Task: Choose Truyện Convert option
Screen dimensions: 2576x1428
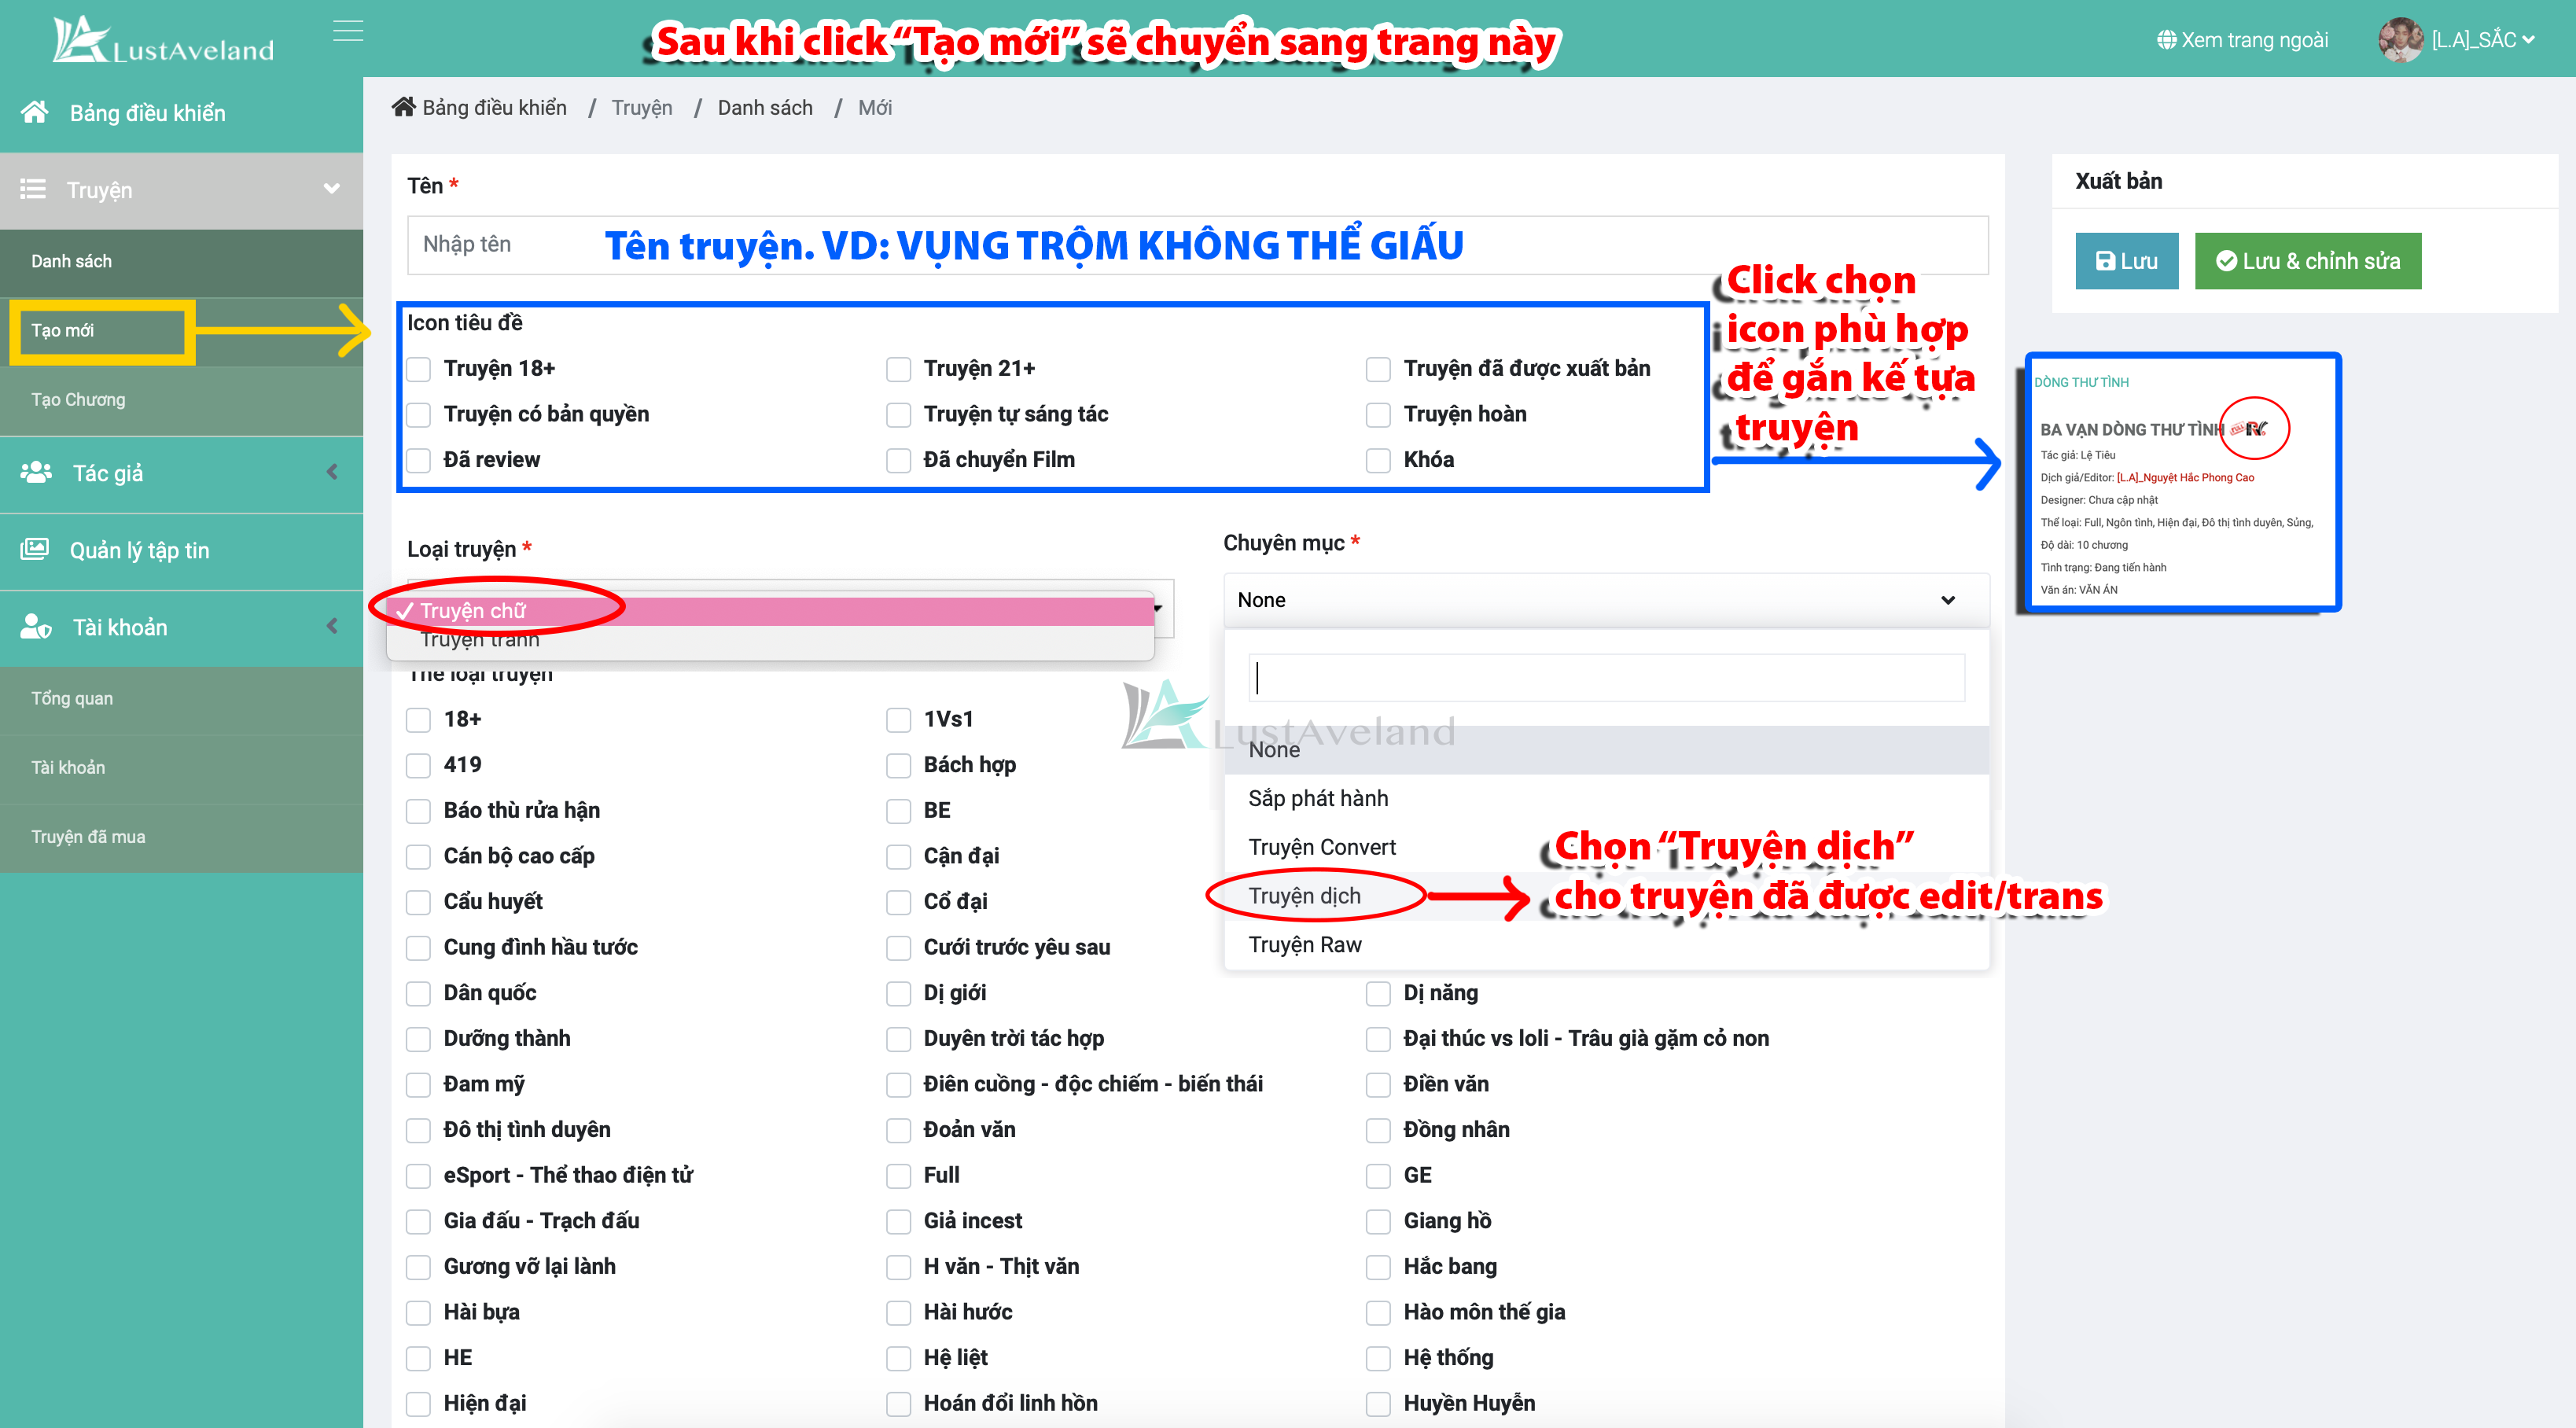Action: 1606,847
